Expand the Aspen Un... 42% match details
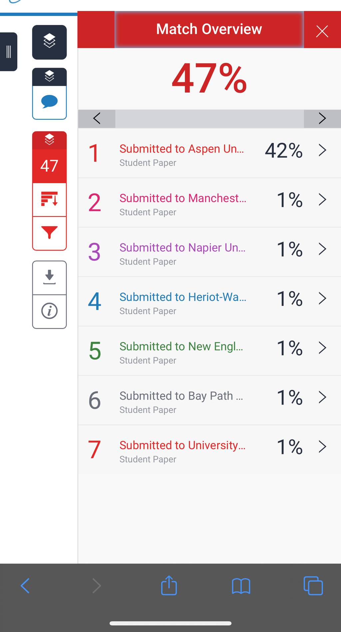 tap(322, 150)
